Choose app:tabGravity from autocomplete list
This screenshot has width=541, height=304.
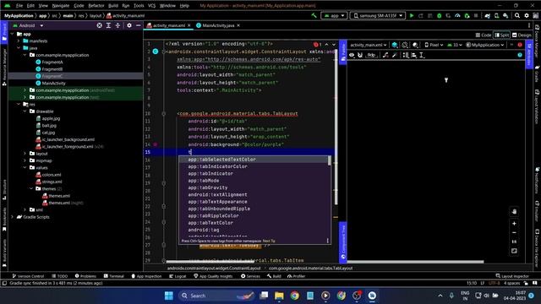254,187
